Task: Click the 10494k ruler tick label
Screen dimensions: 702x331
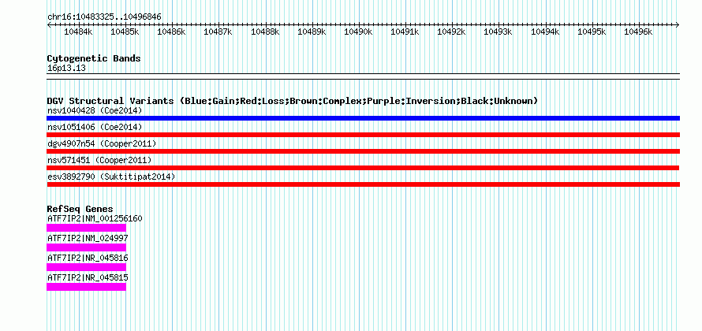Action: point(545,32)
